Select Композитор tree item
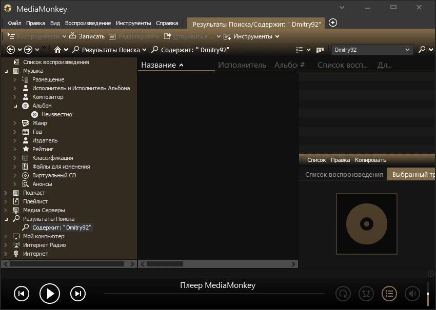 (48, 97)
